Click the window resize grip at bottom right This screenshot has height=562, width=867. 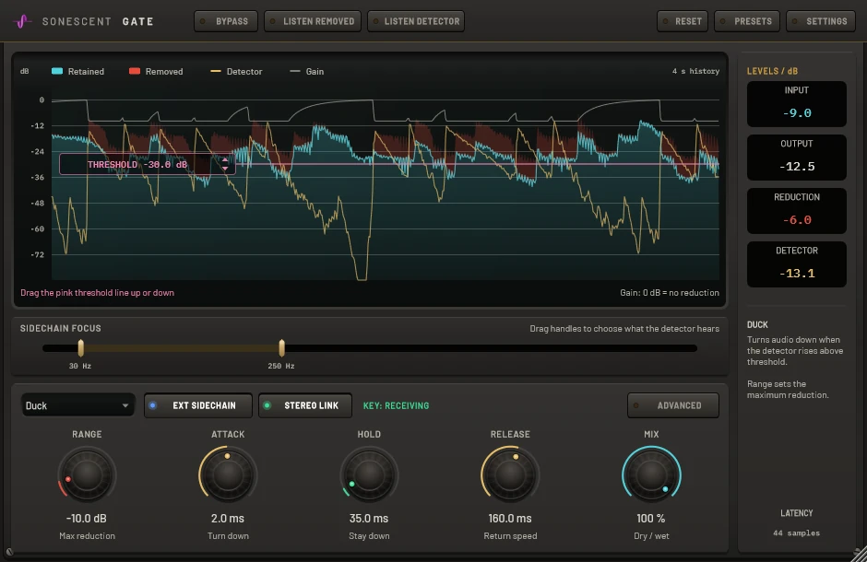point(860,555)
